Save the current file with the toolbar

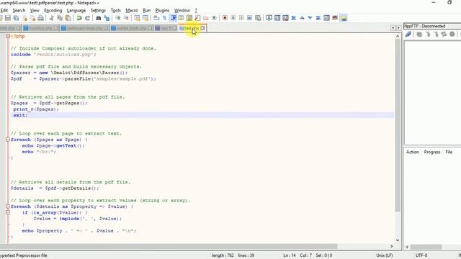8,18
